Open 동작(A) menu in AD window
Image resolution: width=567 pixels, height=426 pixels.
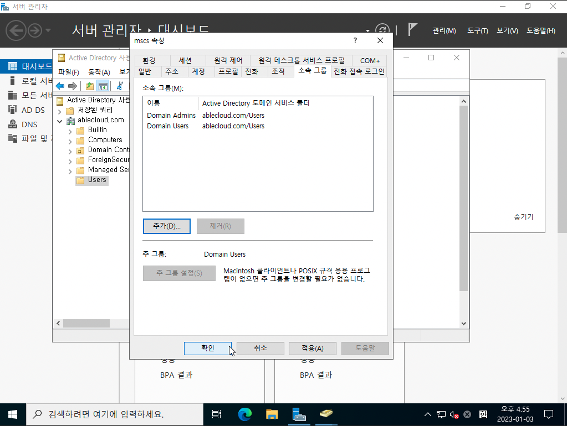click(x=99, y=72)
